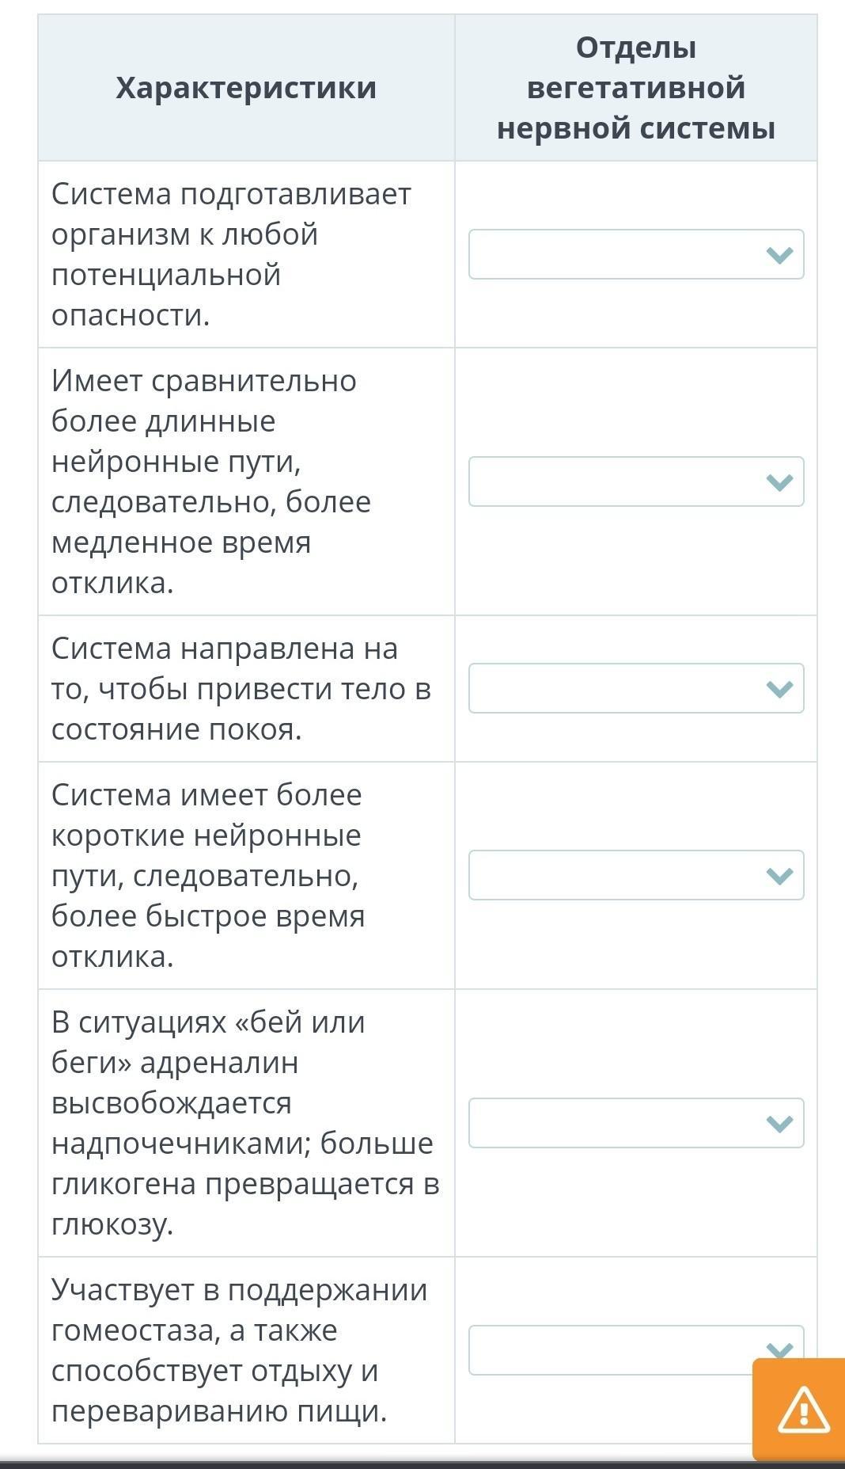Click the 'Характеристики' column header
Viewport: 845px width, 1469px height.
[x=246, y=88]
